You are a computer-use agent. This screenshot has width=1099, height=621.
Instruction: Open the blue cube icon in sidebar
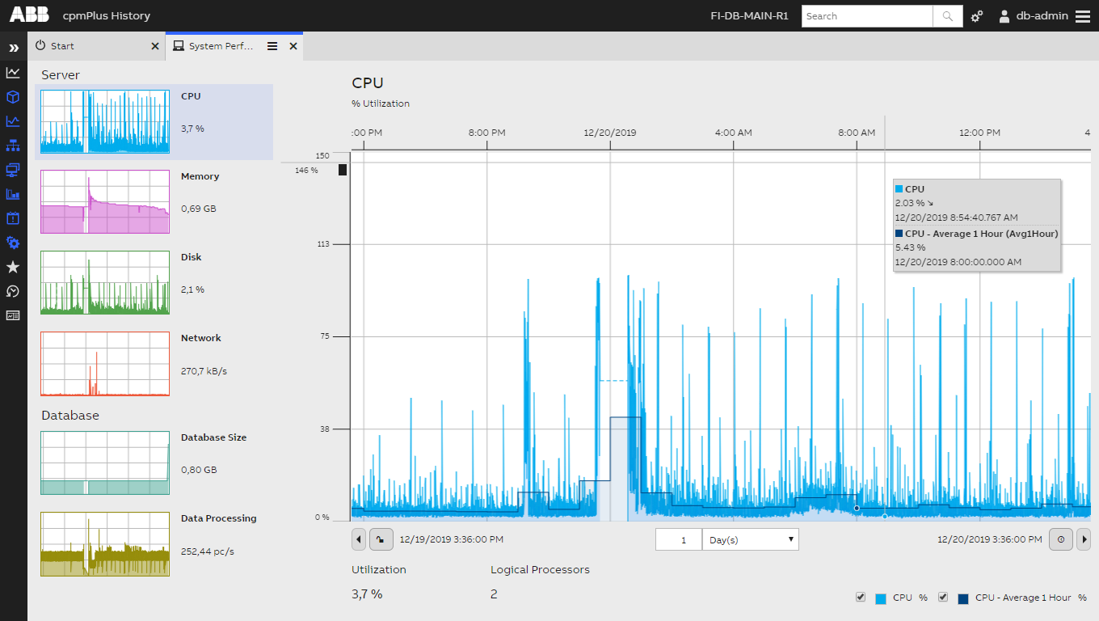click(13, 97)
